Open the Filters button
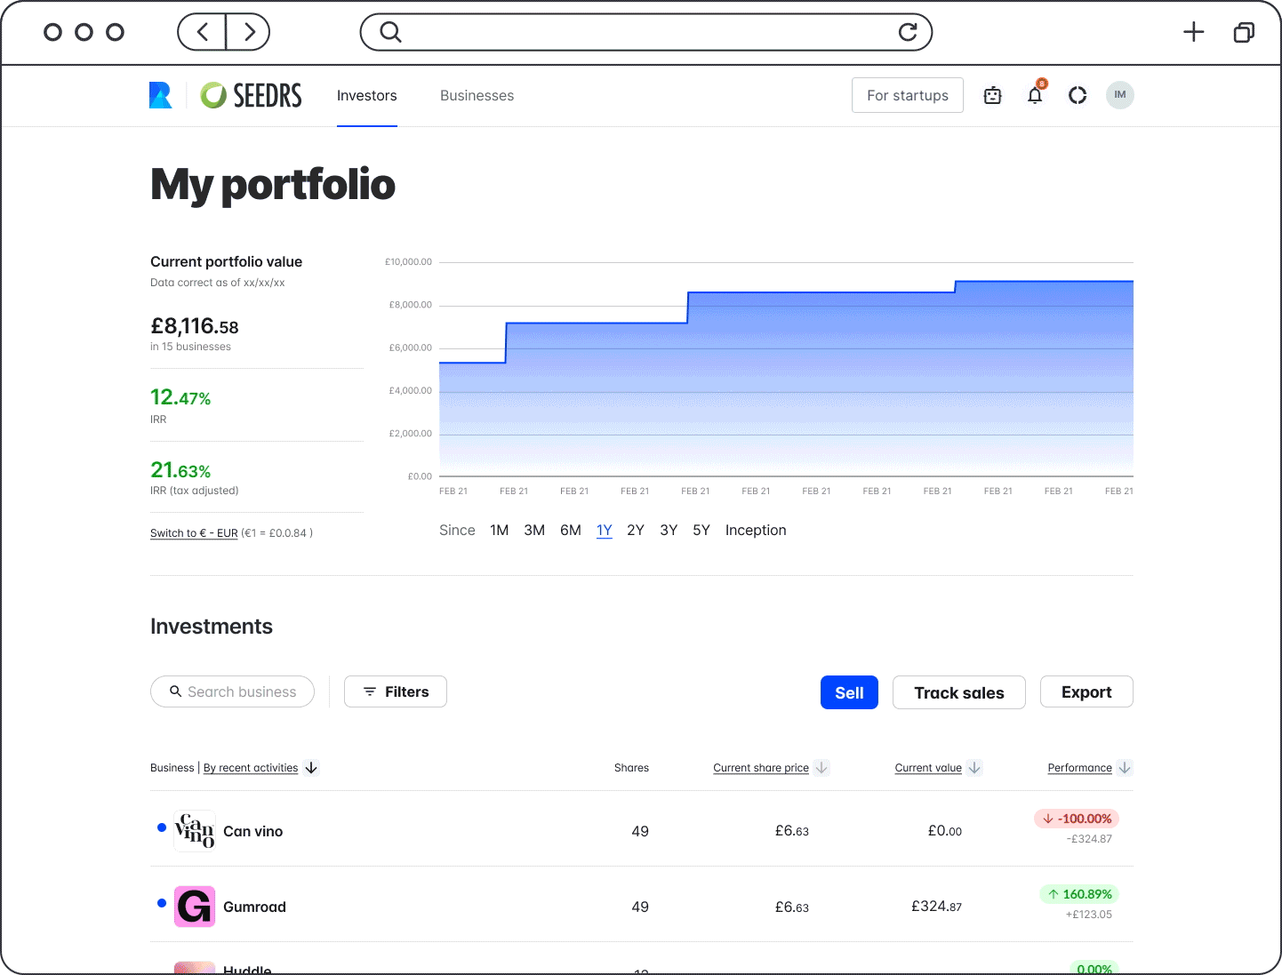Viewport: 1282px width, 975px height. (x=396, y=691)
